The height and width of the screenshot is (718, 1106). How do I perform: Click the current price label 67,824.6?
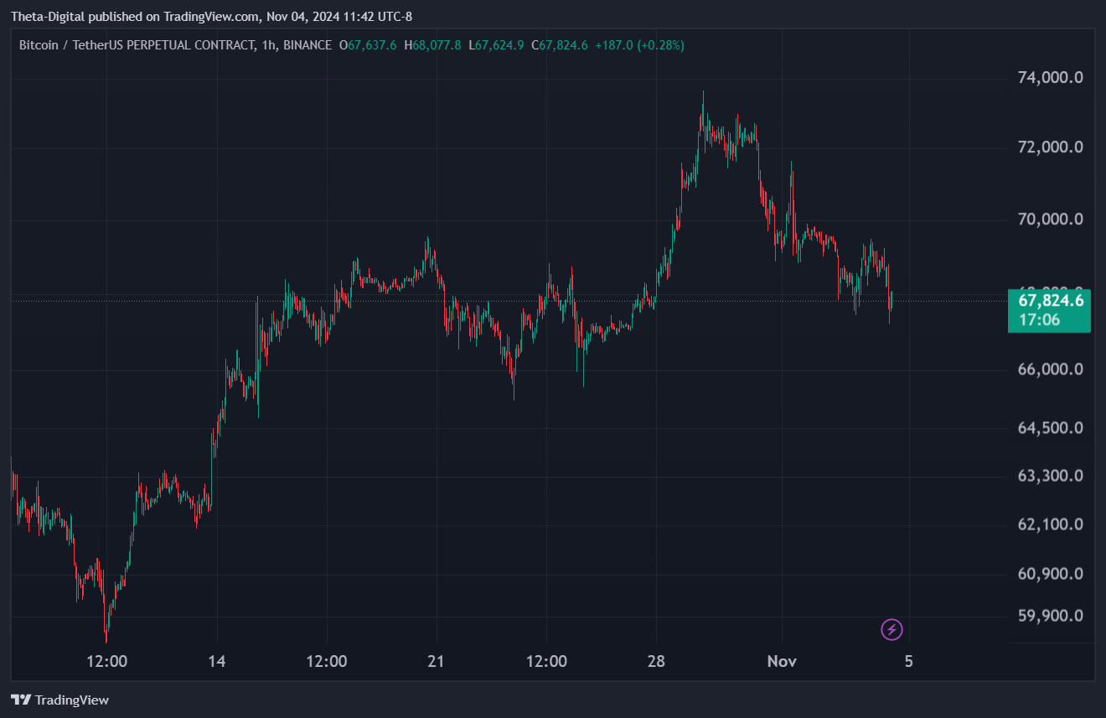1050,300
